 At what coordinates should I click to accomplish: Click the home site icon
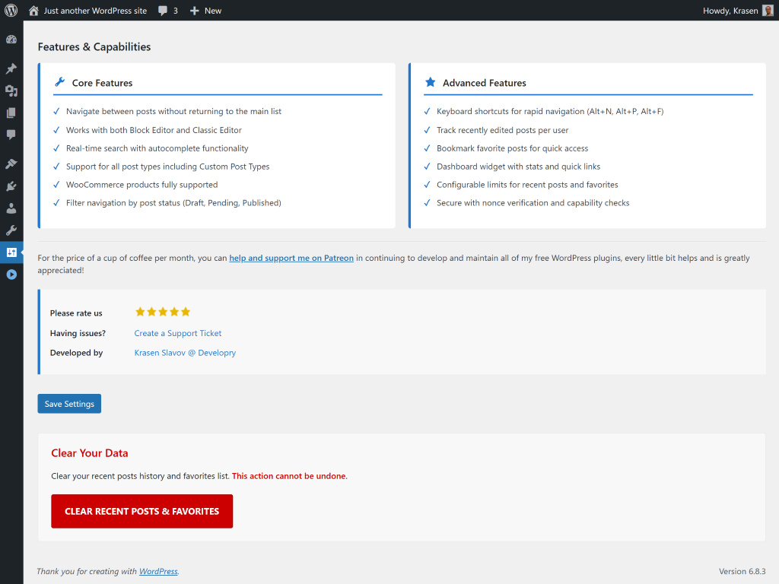click(x=33, y=11)
